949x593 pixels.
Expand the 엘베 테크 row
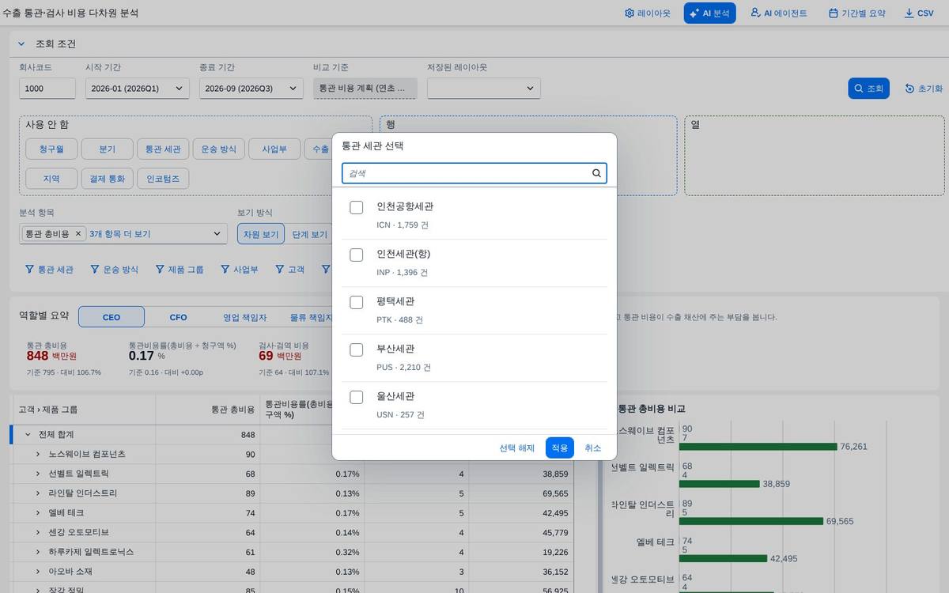coord(37,513)
